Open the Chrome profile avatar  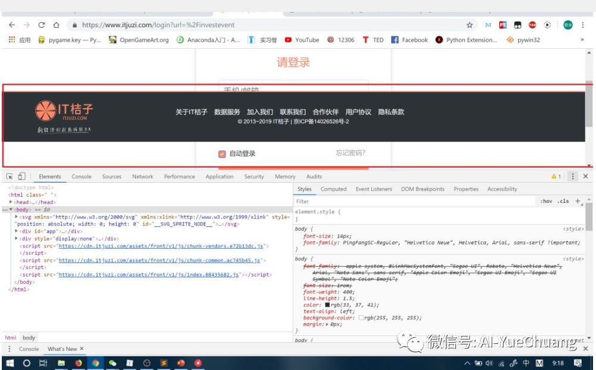568,25
